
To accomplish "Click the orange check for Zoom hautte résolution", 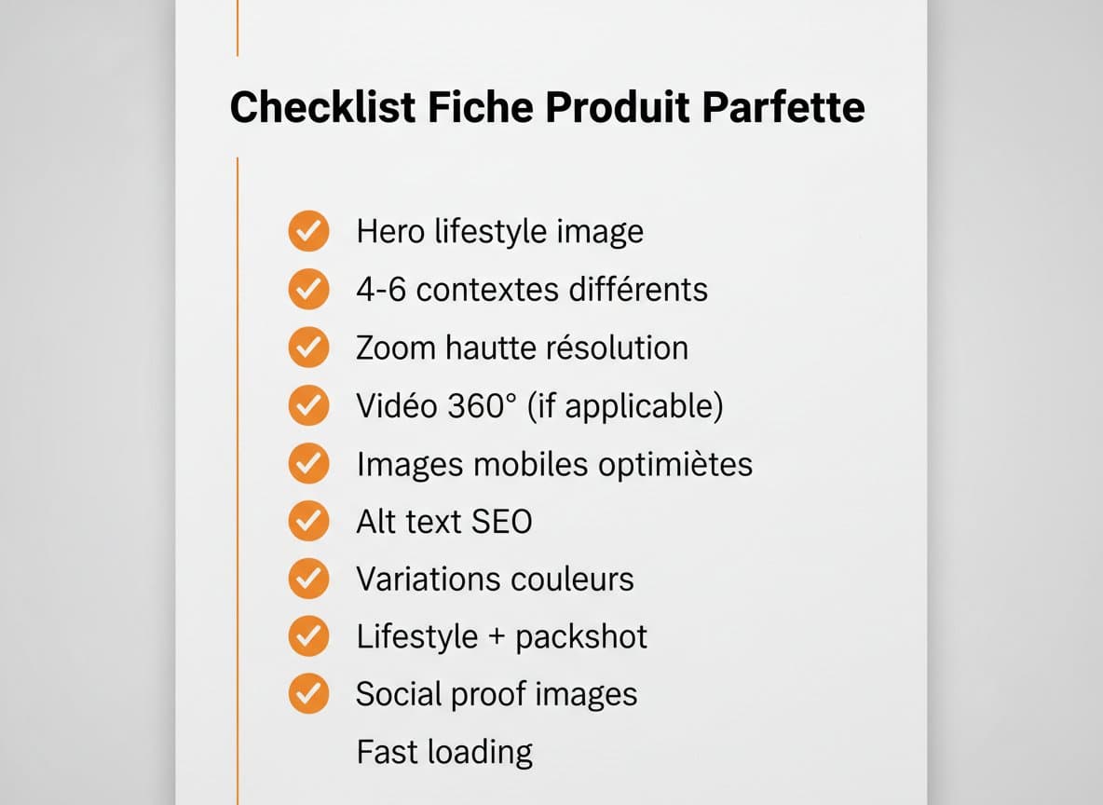I will pyautogui.click(x=308, y=348).
